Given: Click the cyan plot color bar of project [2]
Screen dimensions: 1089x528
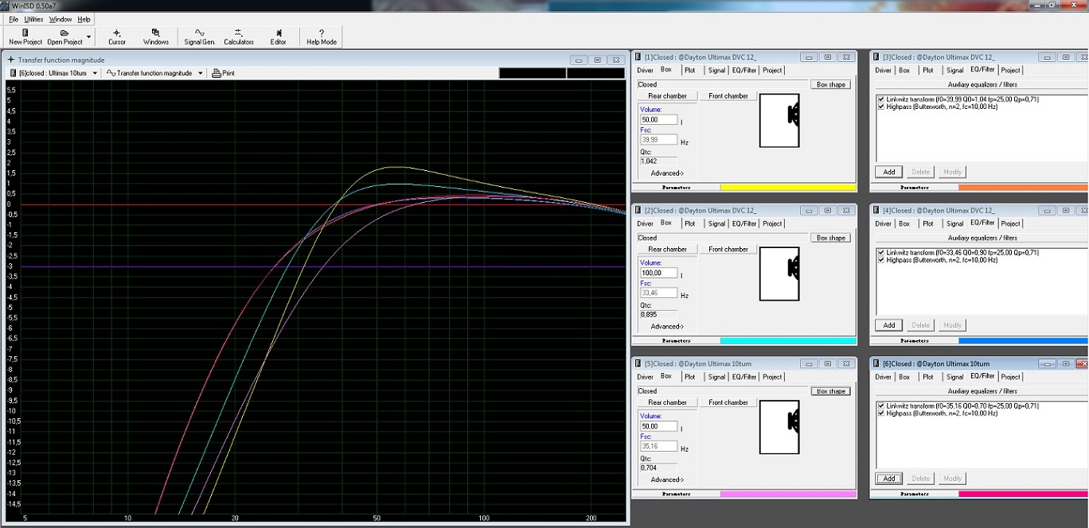Looking at the screenshot, I should (788, 341).
